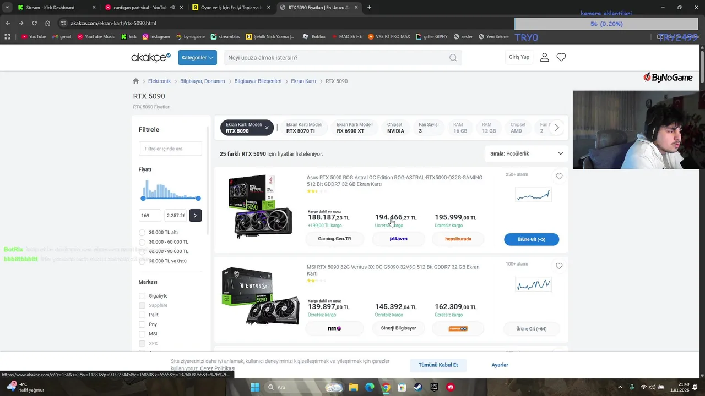Open the hepsiburada seller offer

458,239
